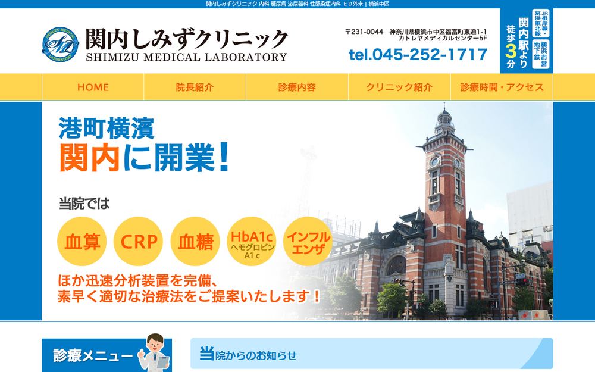
Task: Click the Shimizu Medical Laboratory round logo
Action: tap(60, 45)
